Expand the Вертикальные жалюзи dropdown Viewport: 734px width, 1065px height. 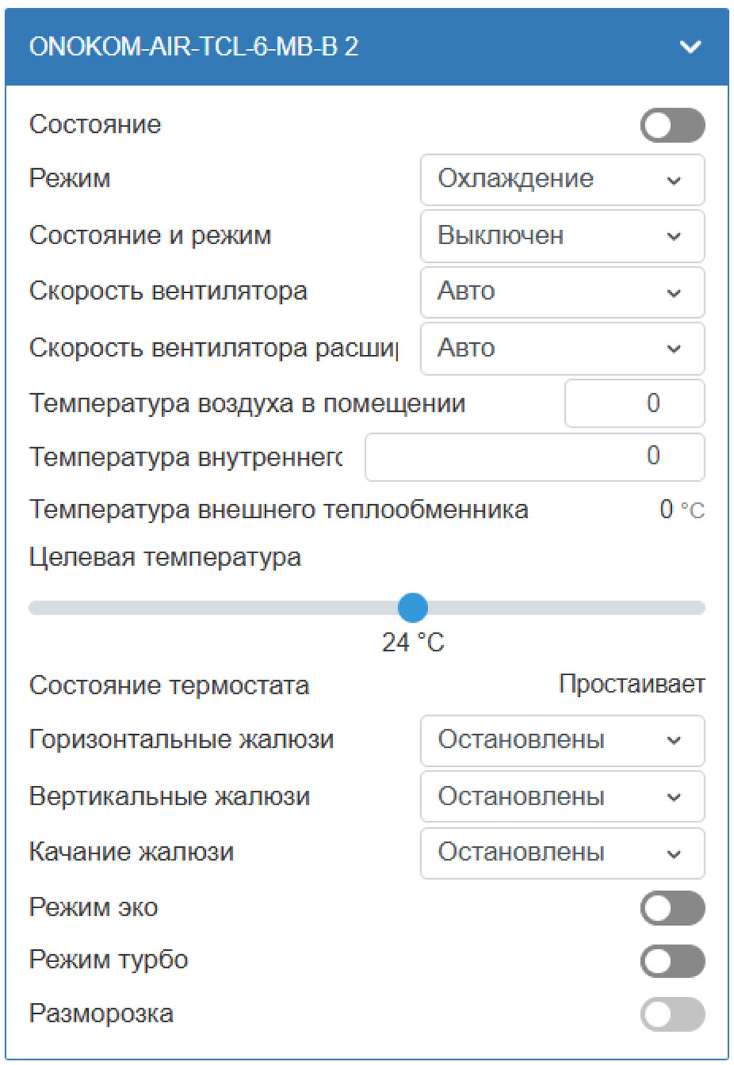coord(562,797)
